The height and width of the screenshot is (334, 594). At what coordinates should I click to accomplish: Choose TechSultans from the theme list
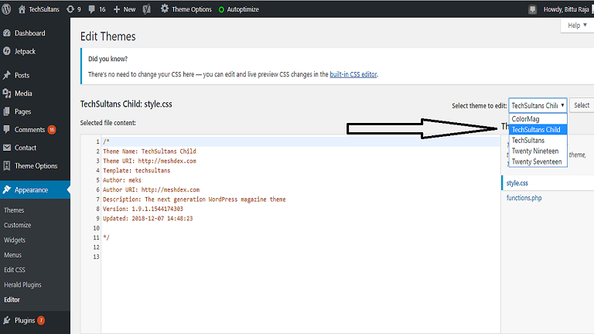(538, 140)
